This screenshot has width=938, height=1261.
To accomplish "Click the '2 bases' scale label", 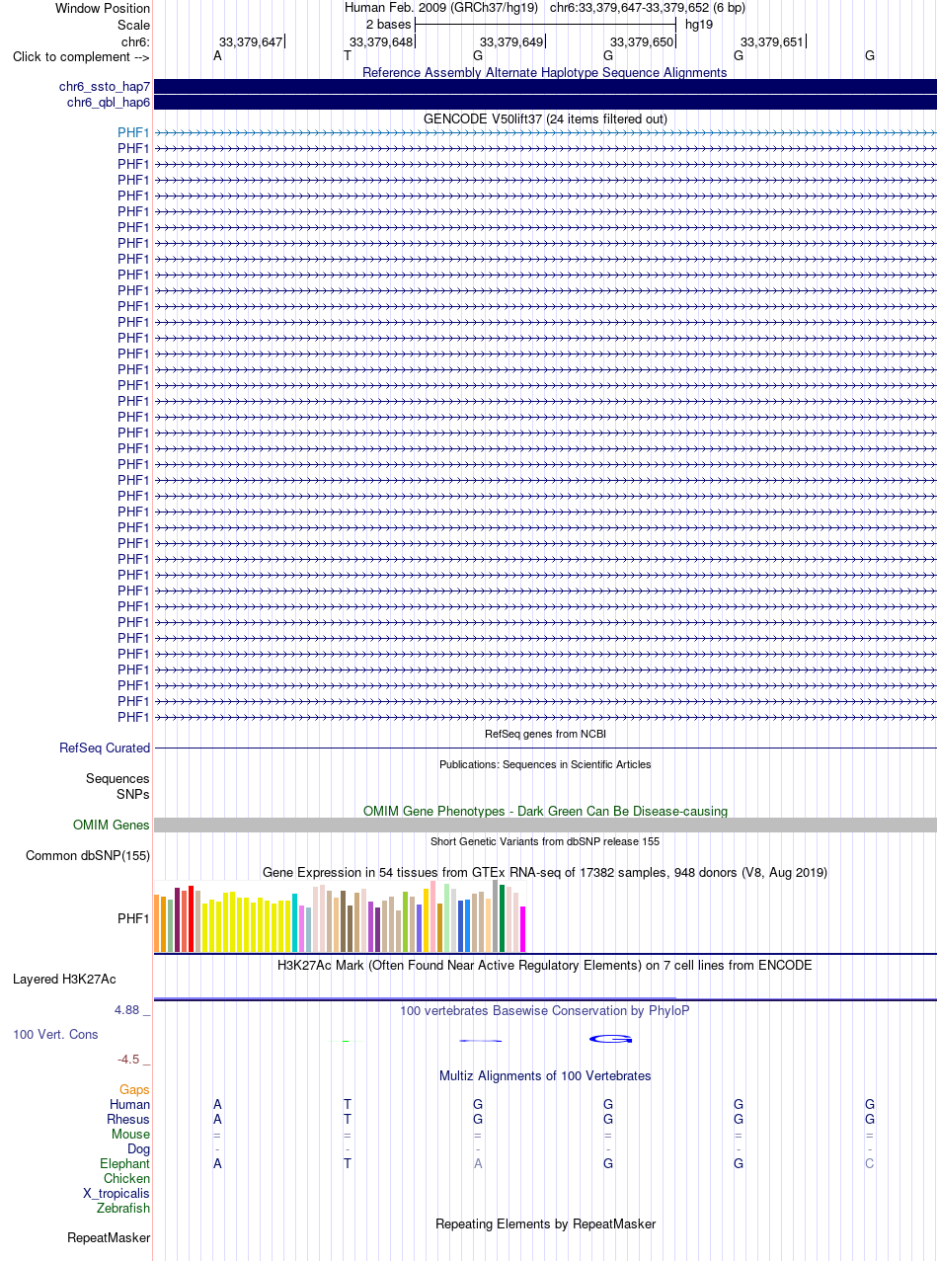I will (388, 24).
